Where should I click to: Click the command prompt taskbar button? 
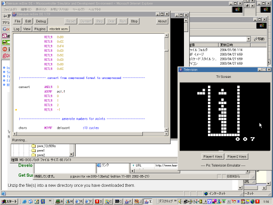[x=118, y=201]
